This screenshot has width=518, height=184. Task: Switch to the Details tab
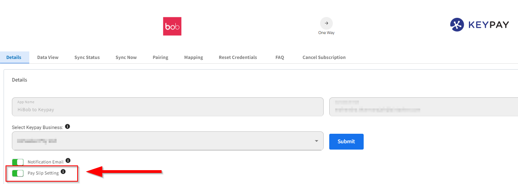(14, 57)
